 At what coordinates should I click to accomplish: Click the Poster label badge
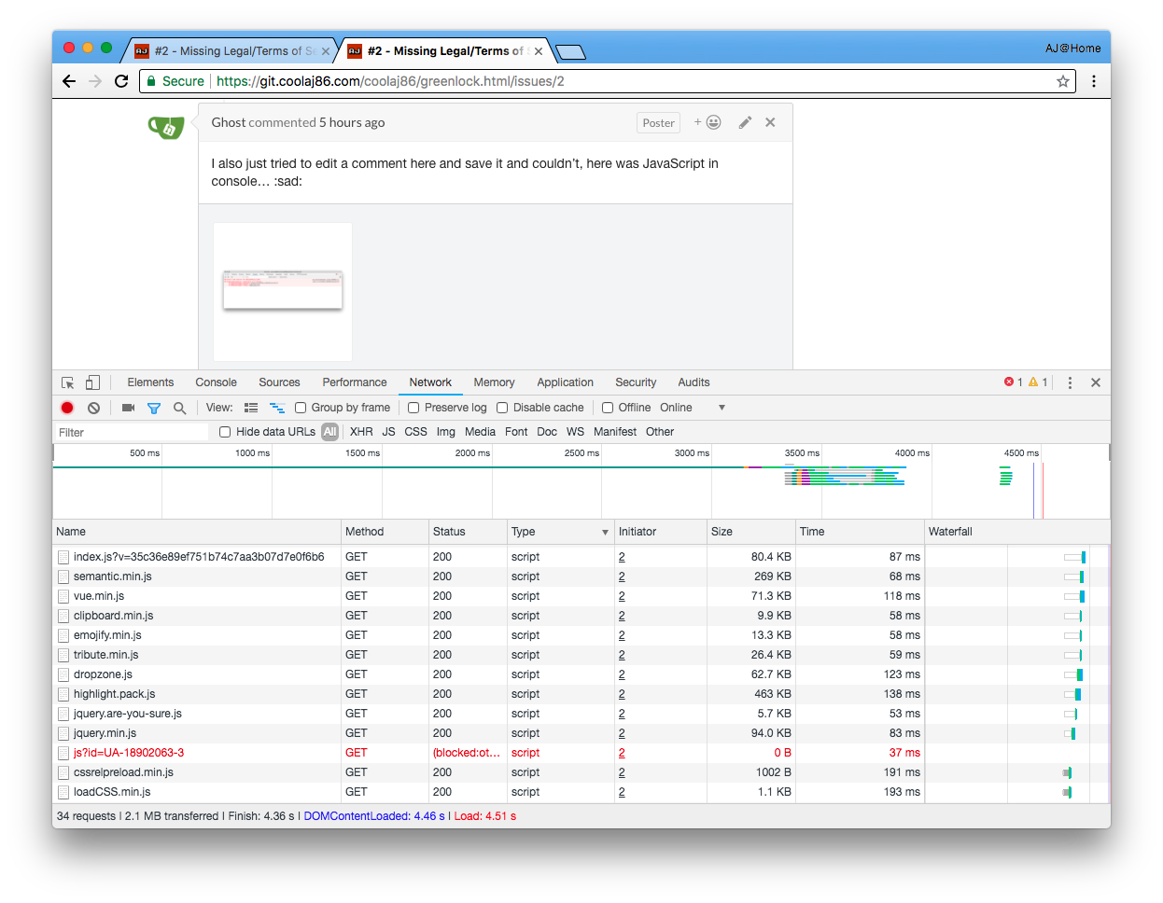(658, 123)
